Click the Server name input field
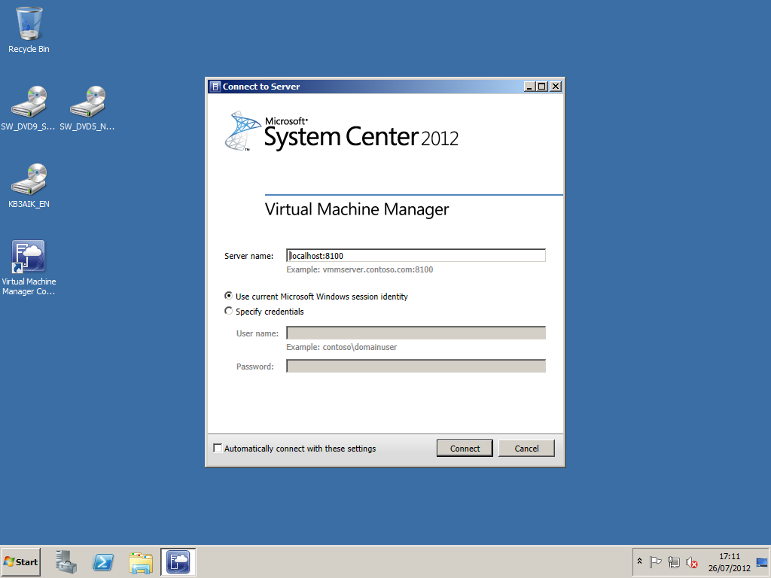Viewport: 771px width, 578px height. click(416, 256)
